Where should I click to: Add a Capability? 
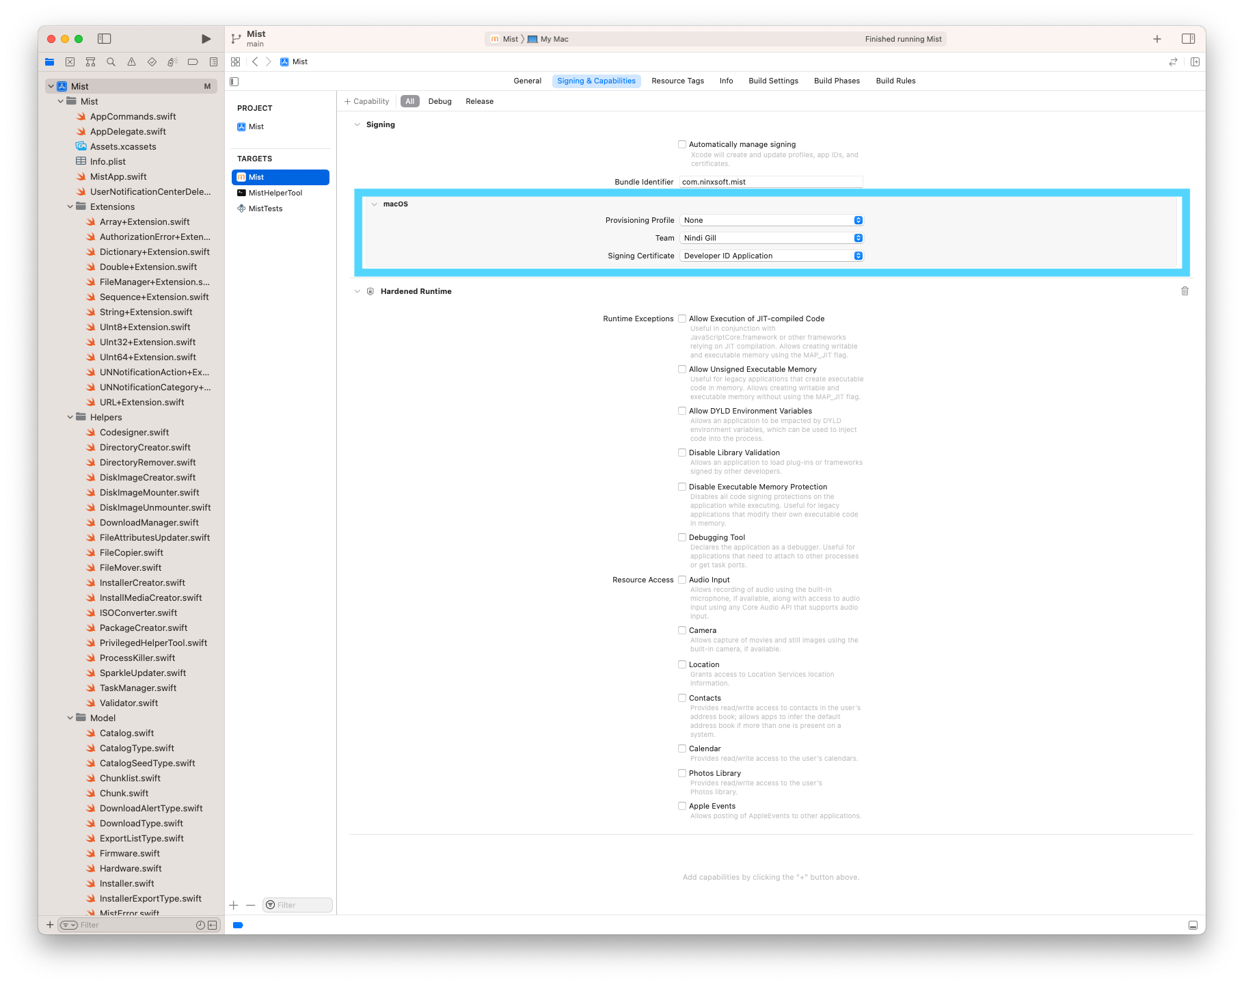(367, 101)
